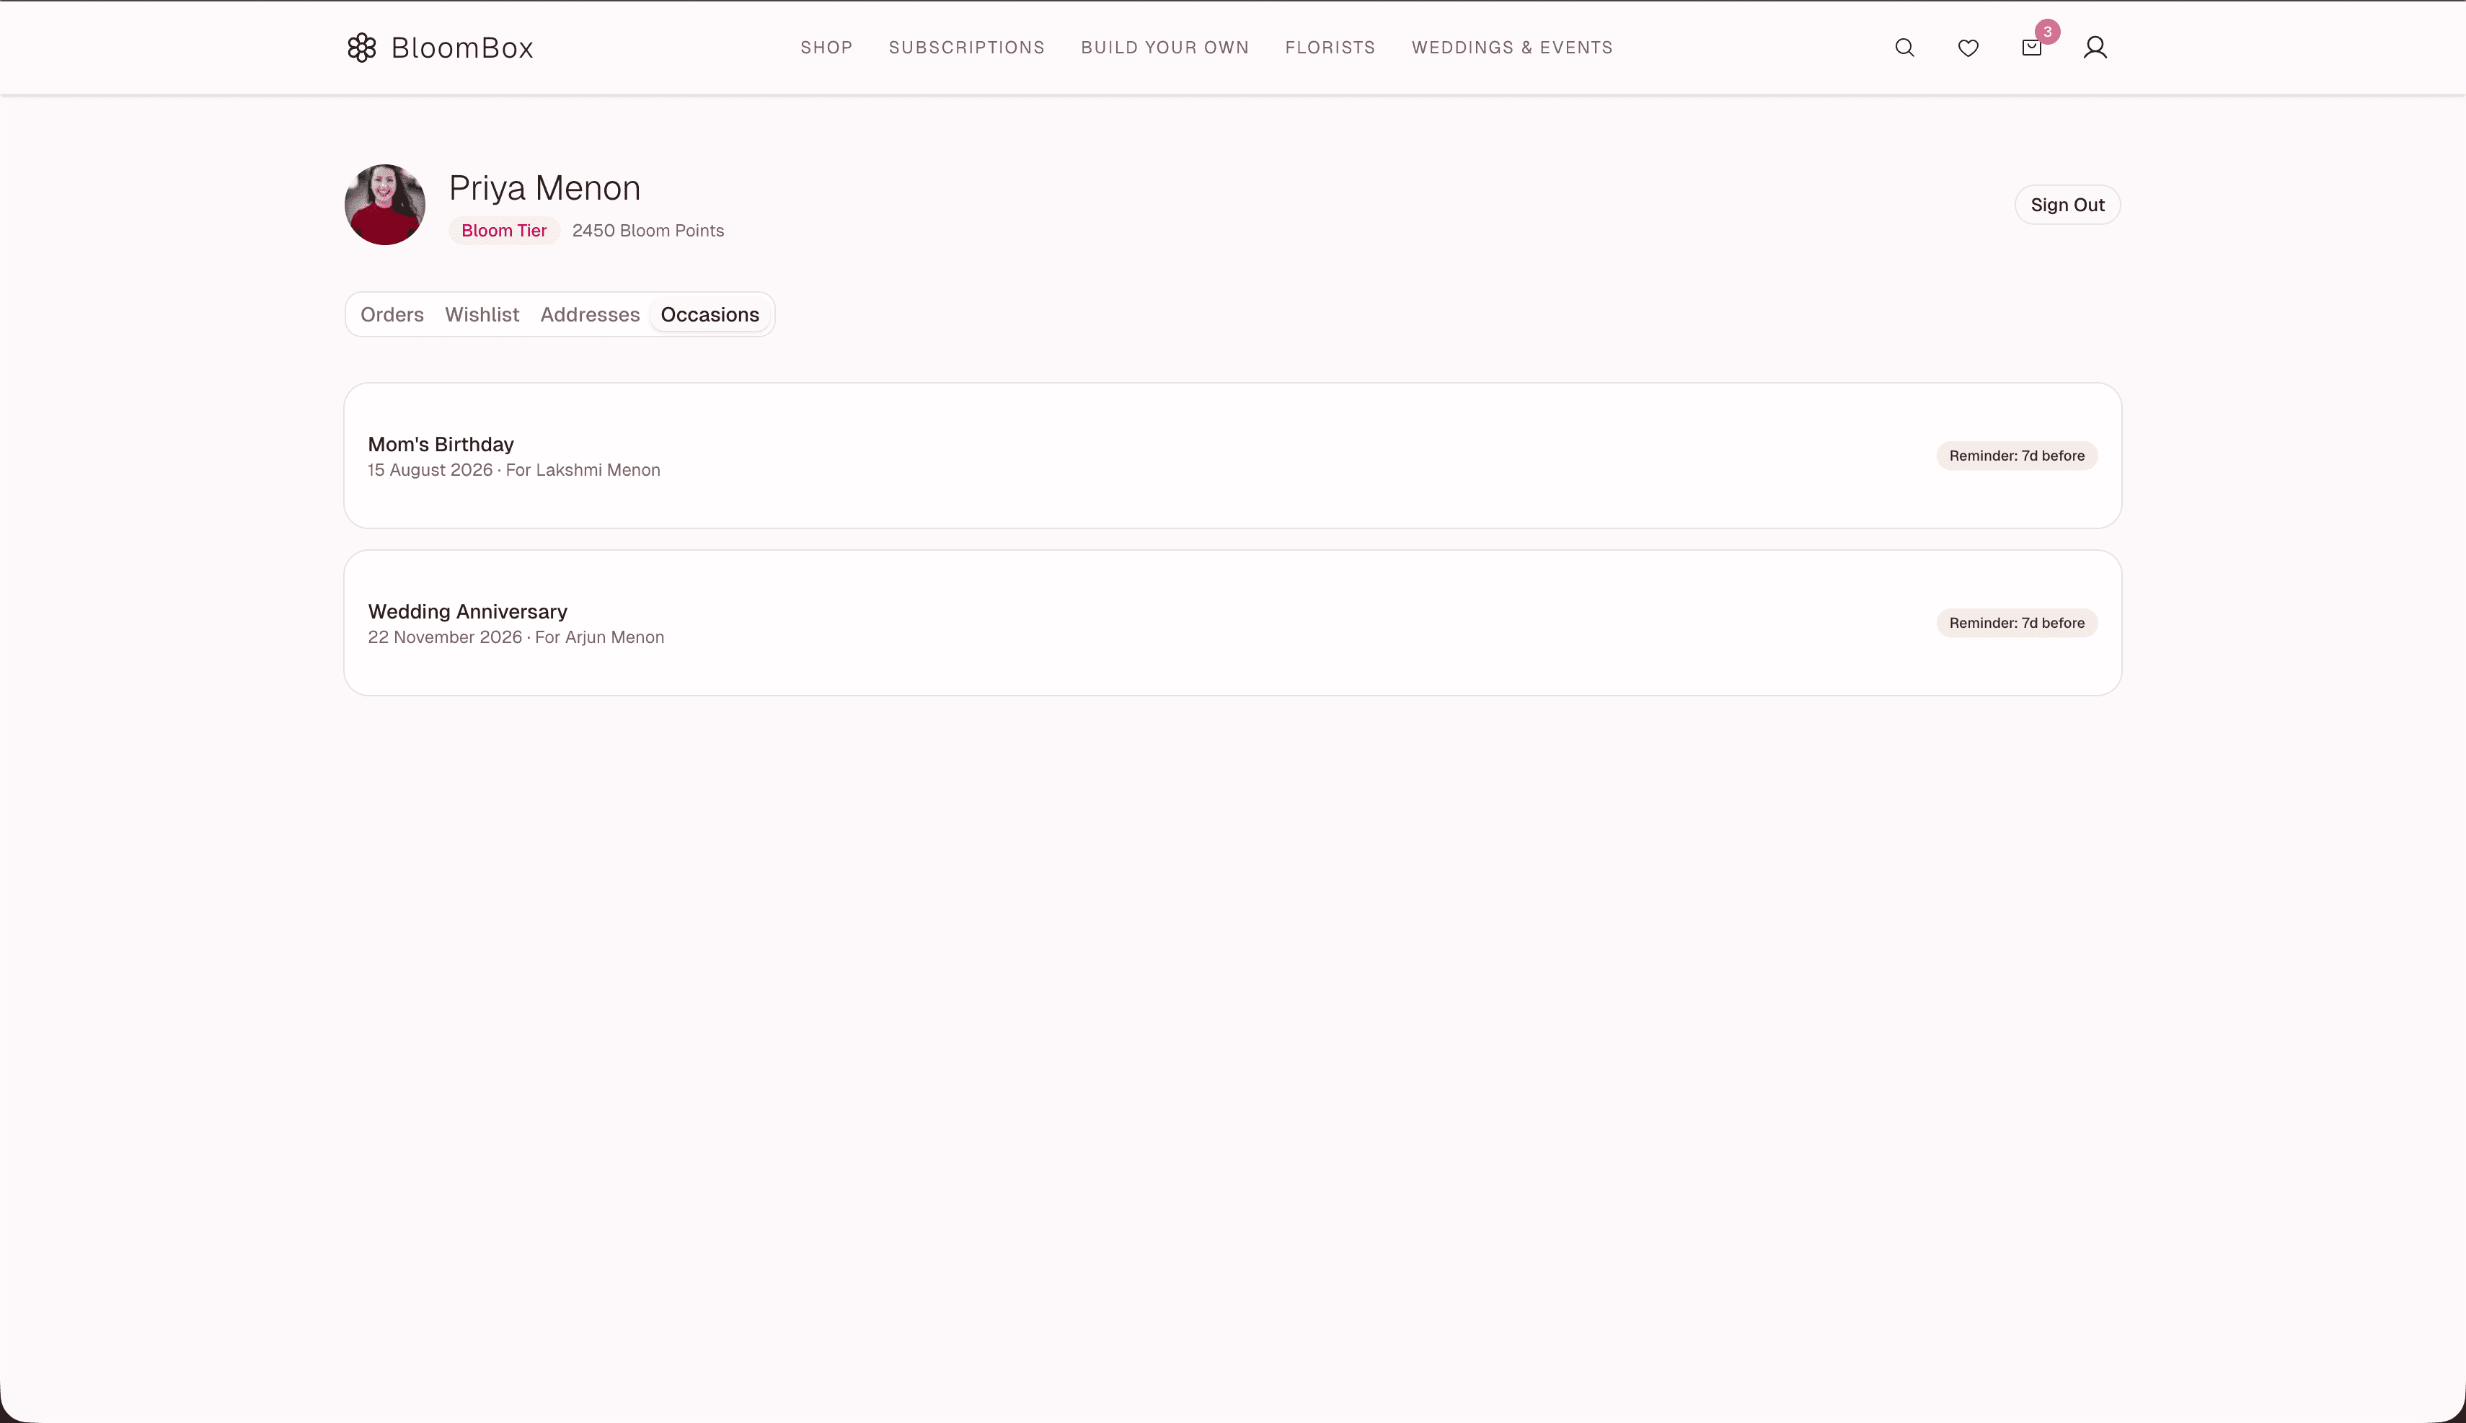Open the shopping cart with 3 items
The width and height of the screenshot is (2466, 1423).
tap(2030, 47)
